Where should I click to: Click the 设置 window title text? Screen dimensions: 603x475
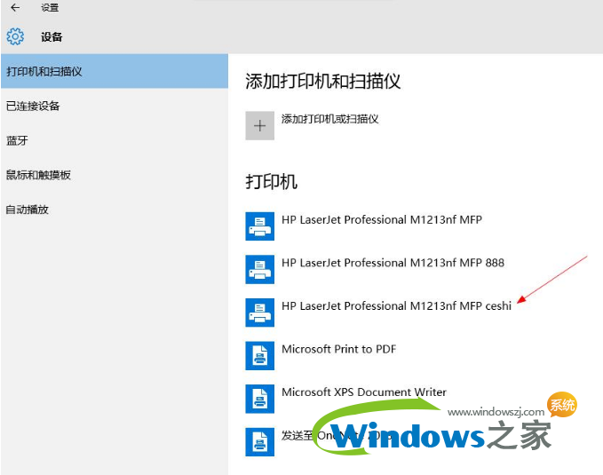point(50,7)
